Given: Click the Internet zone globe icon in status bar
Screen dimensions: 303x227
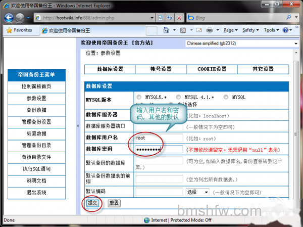Looking at the screenshot, I should point(147,220).
